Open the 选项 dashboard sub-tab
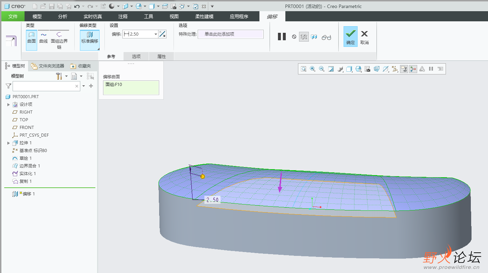This screenshot has height=273, width=488. click(x=136, y=56)
